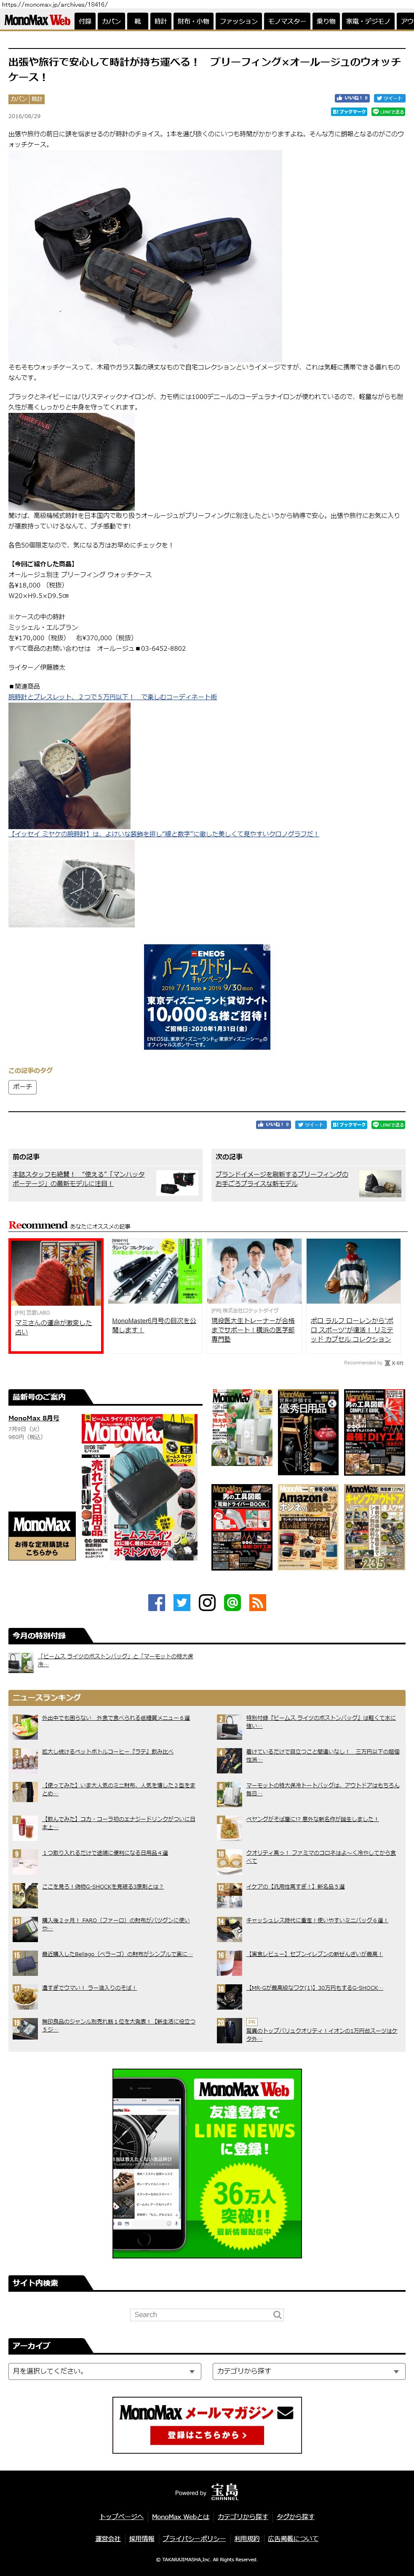
Task: Open the 家電・デジモノ navigation tab
Action: click(x=368, y=21)
